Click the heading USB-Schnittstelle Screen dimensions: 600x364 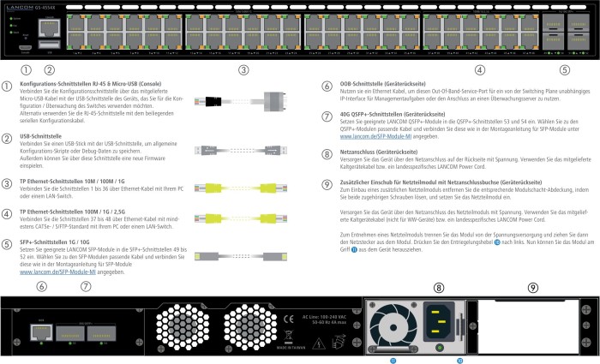pos(40,136)
